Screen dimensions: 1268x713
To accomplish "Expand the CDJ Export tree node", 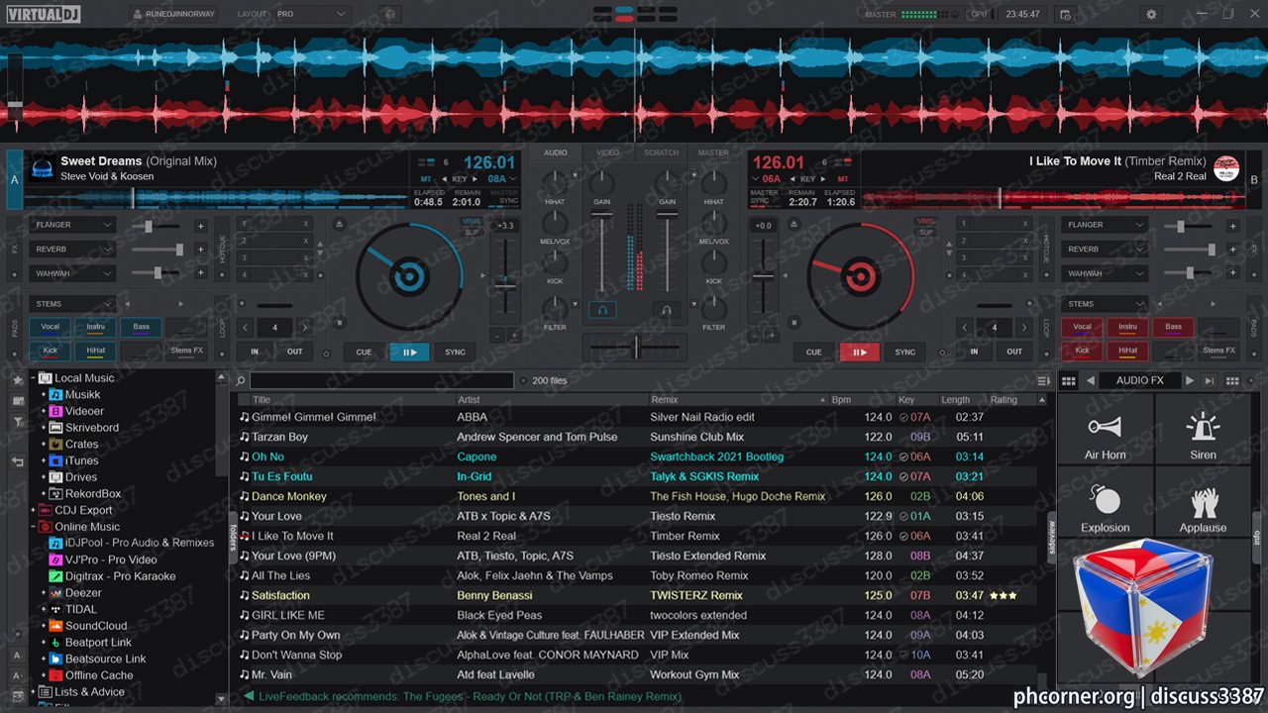I will coord(33,510).
